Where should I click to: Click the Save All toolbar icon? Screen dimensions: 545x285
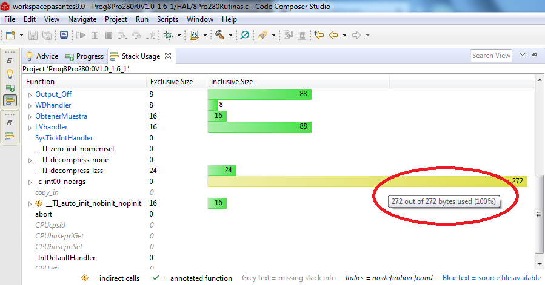47,35
